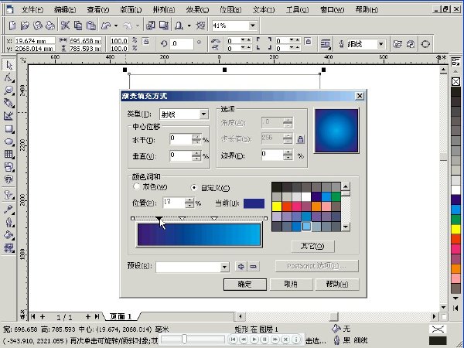464x348 pixels.
Task: Select the Fill bucket tool
Action: (9, 235)
